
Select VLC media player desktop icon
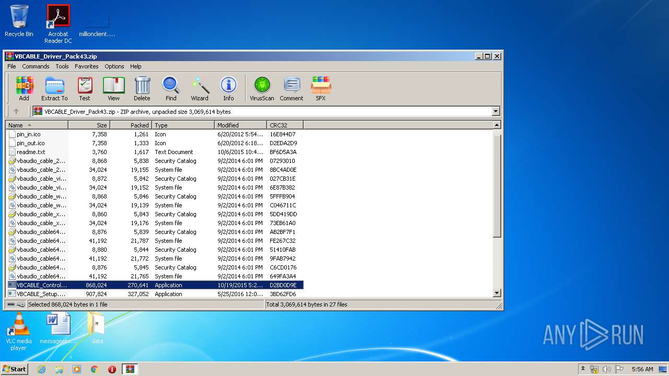[x=18, y=331]
